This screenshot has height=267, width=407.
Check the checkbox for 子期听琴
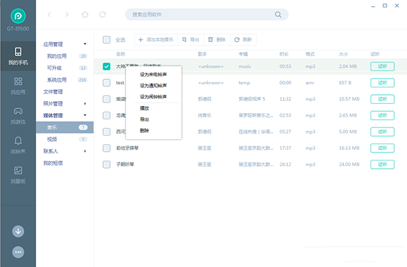click(106, 165)
